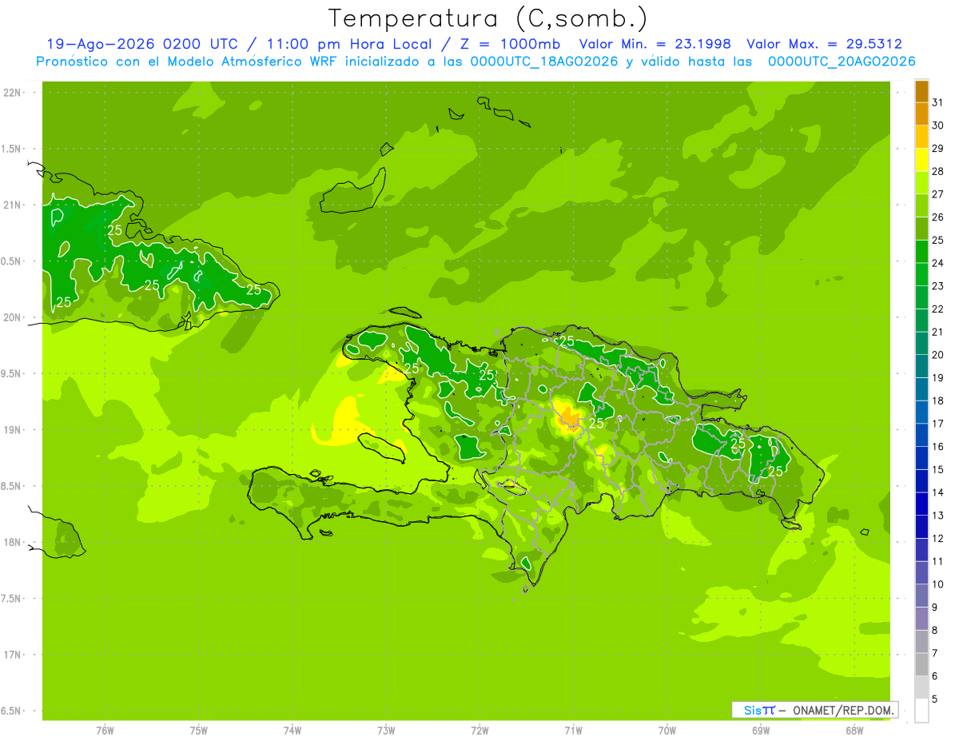Click the 19N latitude axis label
The height and width of the screenshot is (741, 959).
click(x=12, y=429)
